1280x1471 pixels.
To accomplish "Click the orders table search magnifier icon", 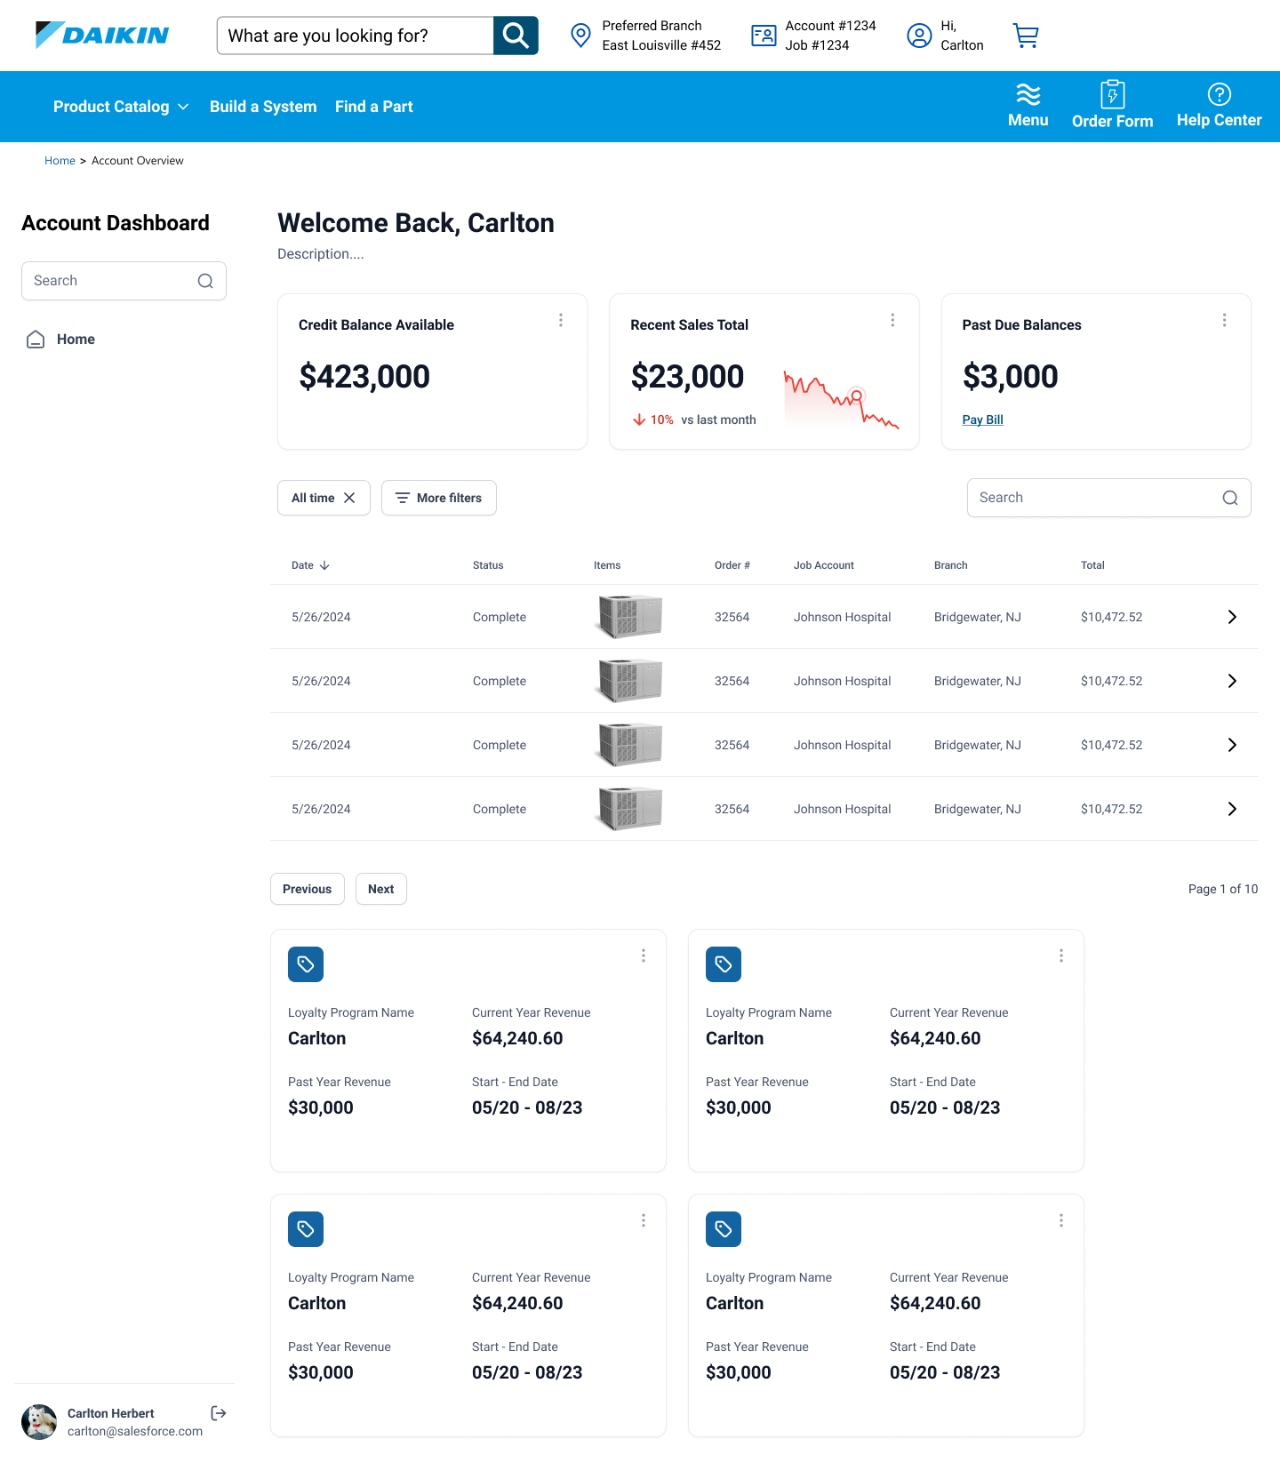I will click(1230, 498).
